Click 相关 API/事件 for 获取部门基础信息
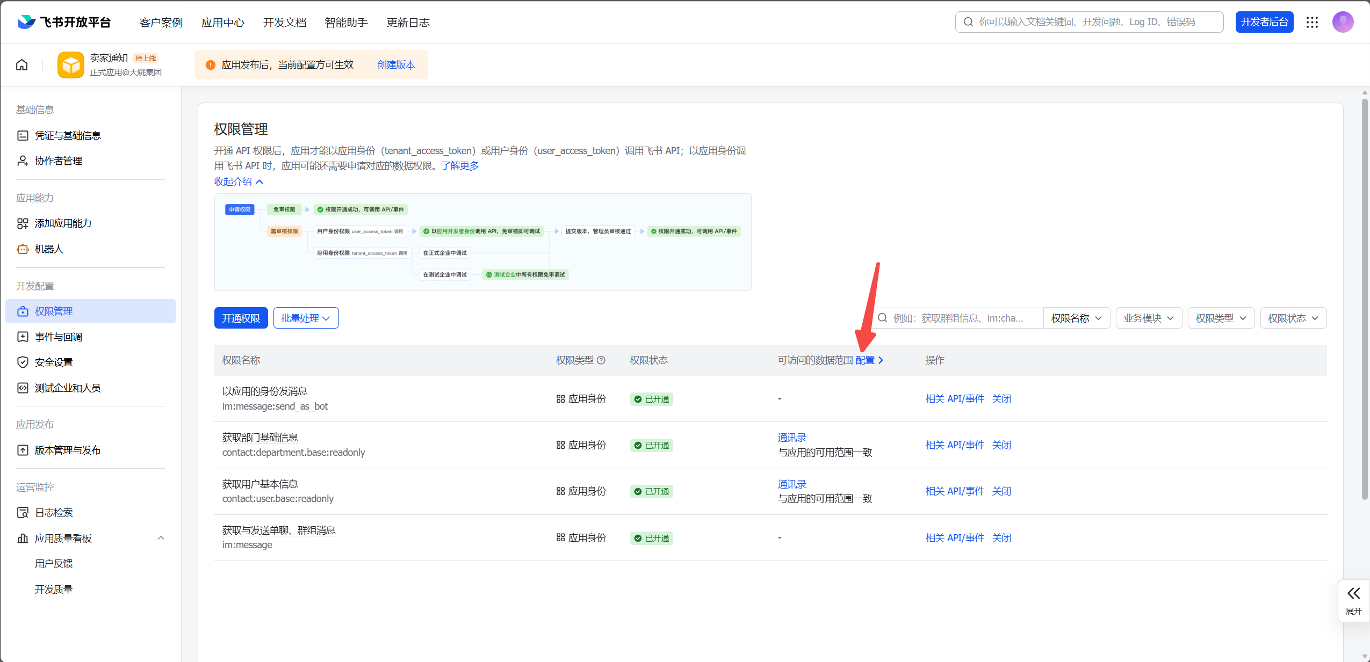This screenshot has width=1370, height=662. click(955, 445)
